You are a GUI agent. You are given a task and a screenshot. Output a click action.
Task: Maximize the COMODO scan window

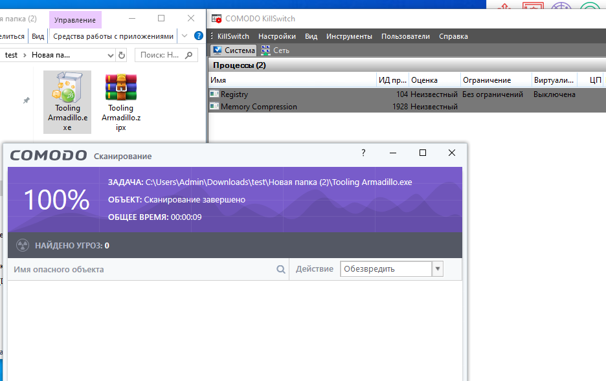click(x=423, y=153)
